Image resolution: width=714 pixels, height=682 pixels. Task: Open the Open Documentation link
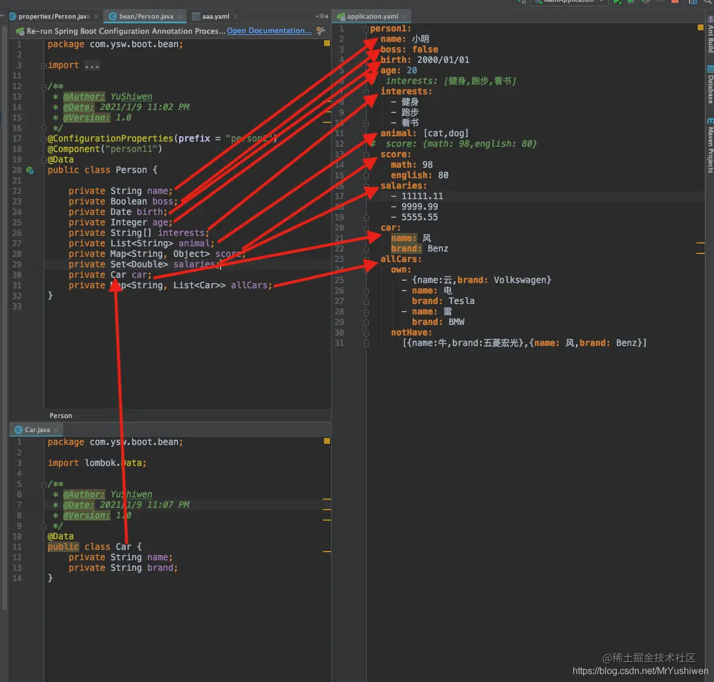[x=269, y=31]
